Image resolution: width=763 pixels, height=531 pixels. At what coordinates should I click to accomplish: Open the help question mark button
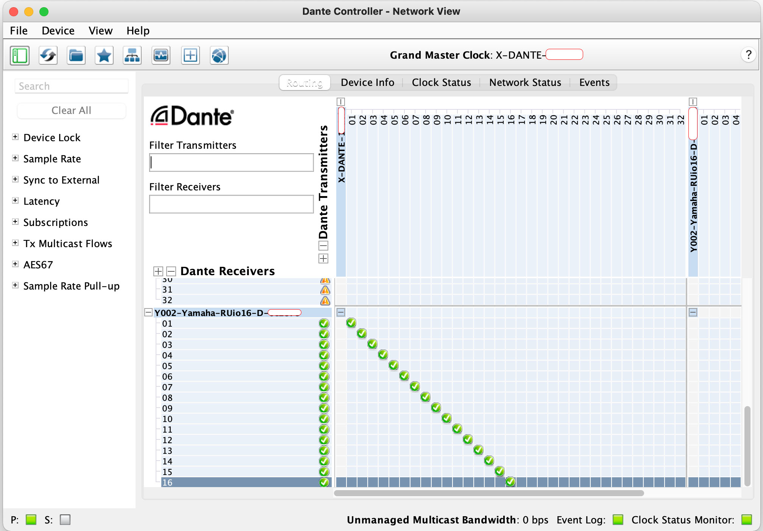pos(748,55)
